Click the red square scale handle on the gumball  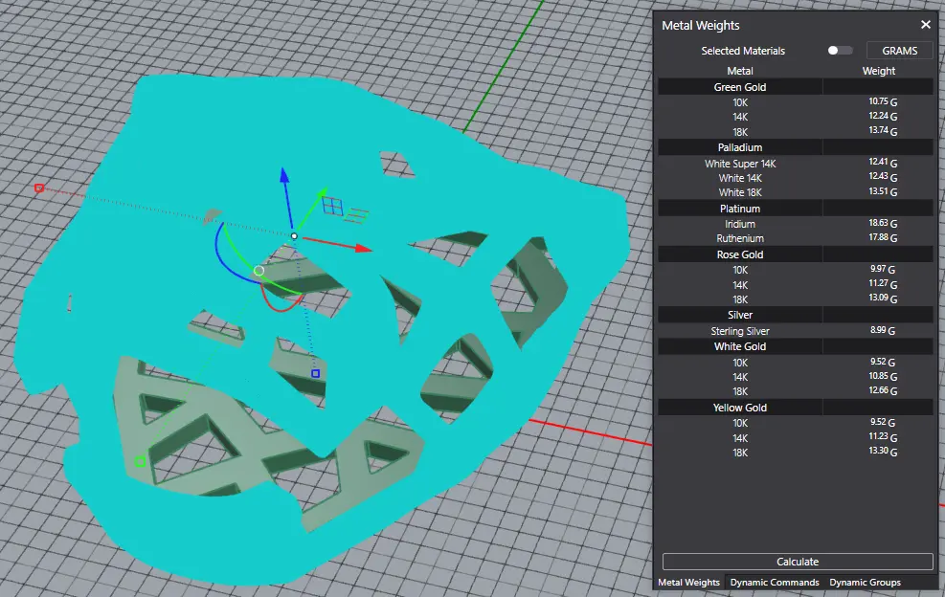click(39, 188)
